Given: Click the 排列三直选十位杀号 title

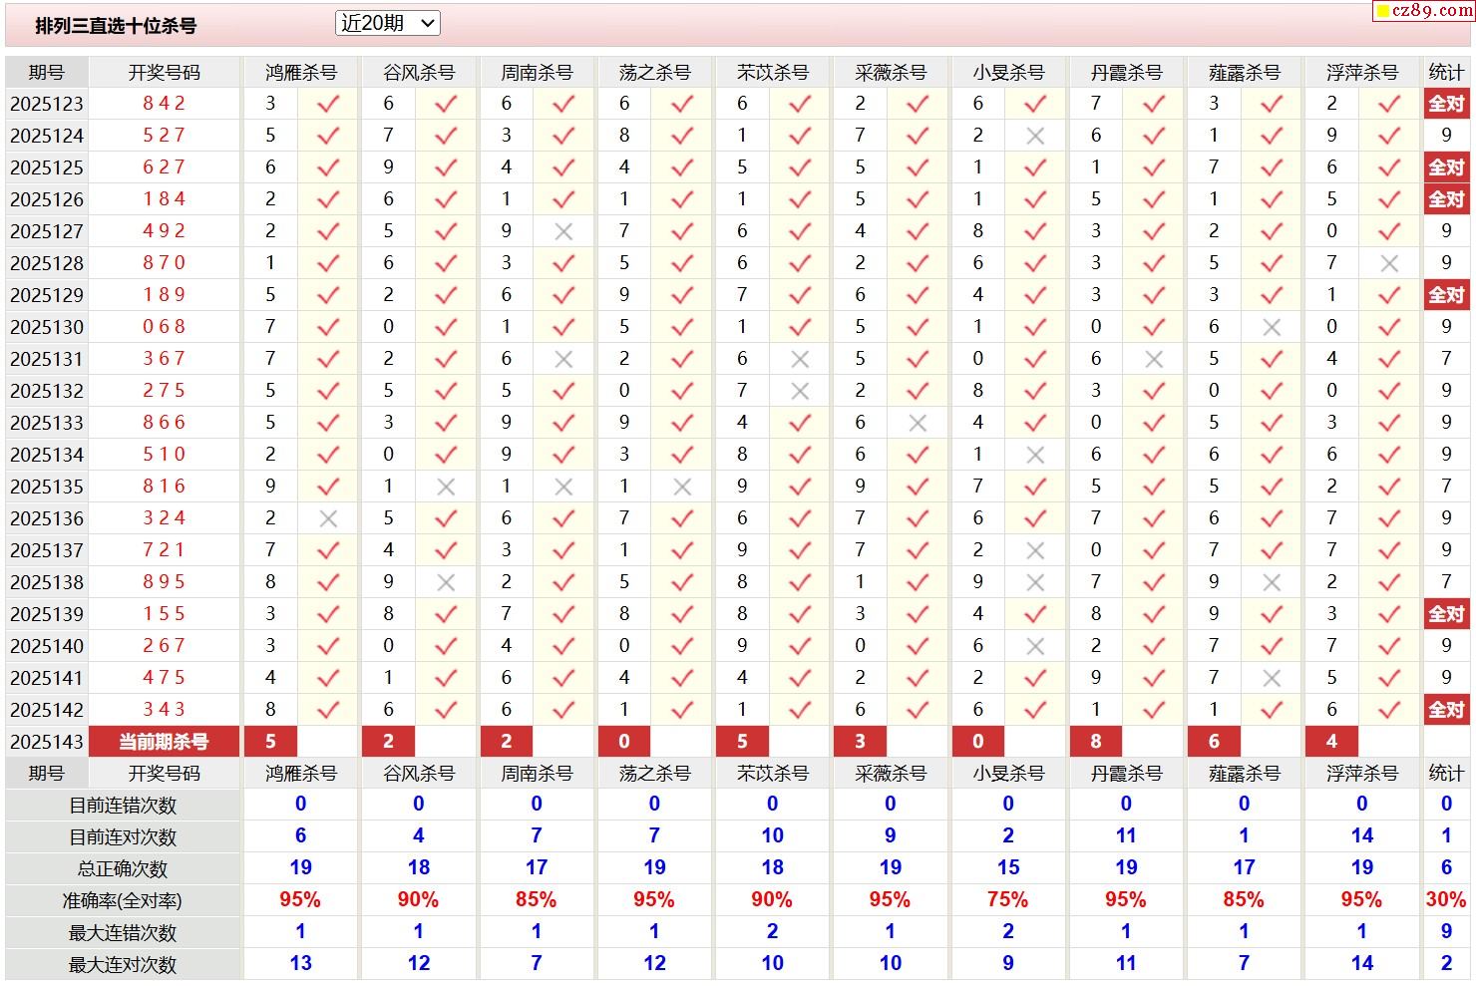Looking at the screenshot, I should (116, 26).
